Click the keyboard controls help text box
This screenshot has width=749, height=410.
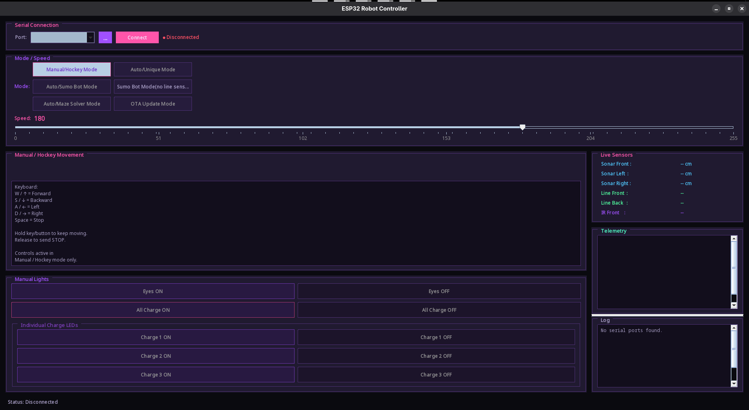[296, 223]
